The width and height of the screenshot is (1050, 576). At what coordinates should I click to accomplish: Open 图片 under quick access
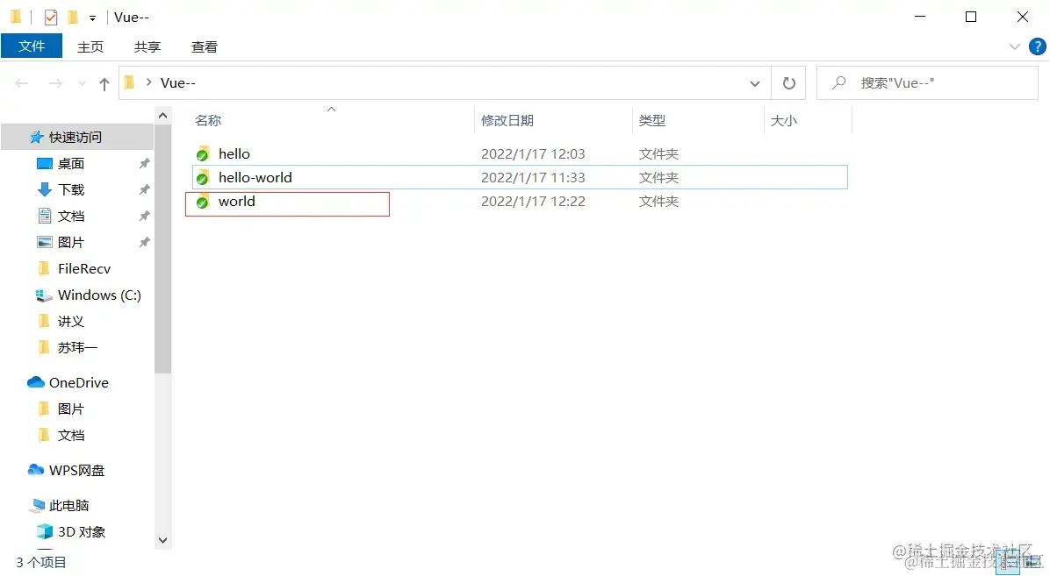click(70, 242)
